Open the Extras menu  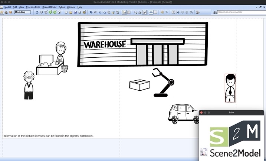coord(62,7)
